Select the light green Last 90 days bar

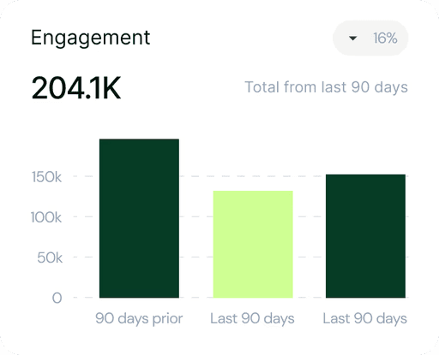(253, 245)
